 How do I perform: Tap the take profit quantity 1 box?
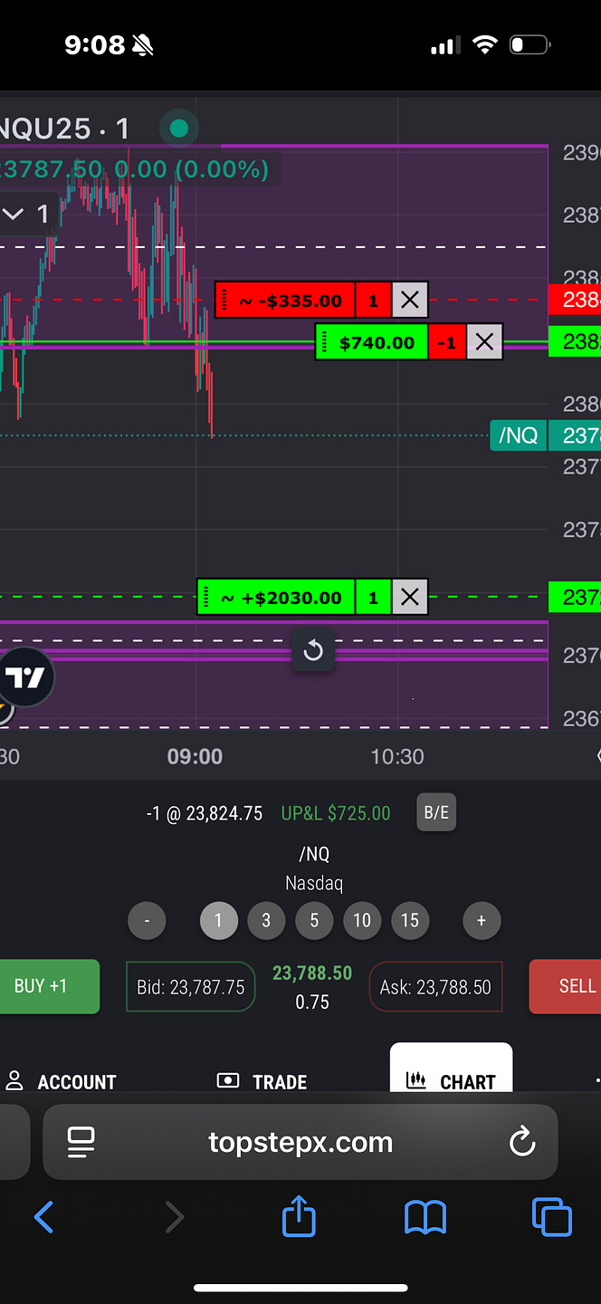pyautogui.click(x=374, y=598)
